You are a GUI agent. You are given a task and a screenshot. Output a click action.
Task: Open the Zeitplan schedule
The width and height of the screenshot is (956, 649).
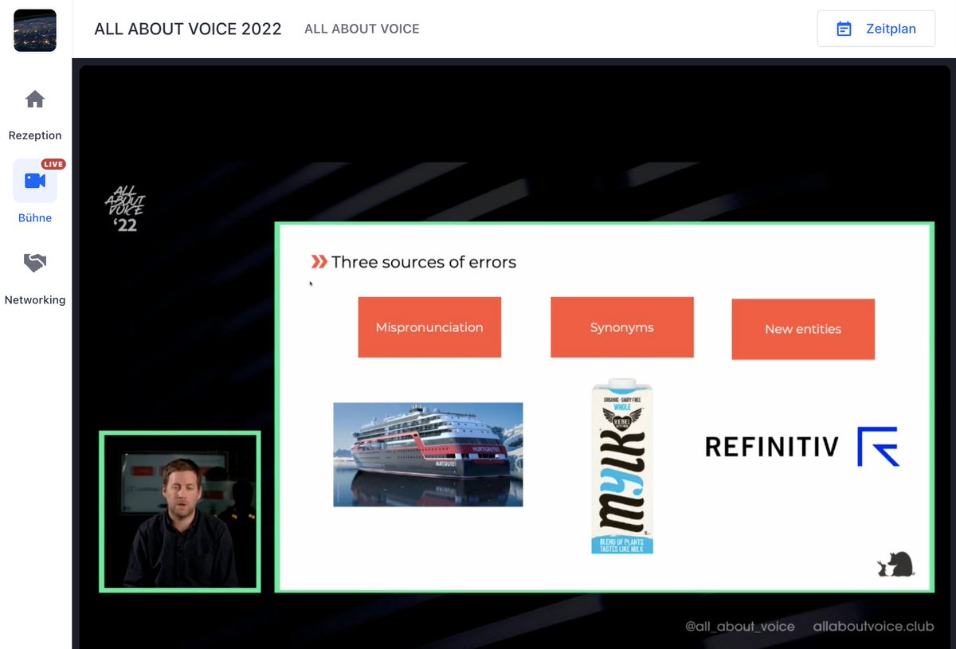point(876,28)
